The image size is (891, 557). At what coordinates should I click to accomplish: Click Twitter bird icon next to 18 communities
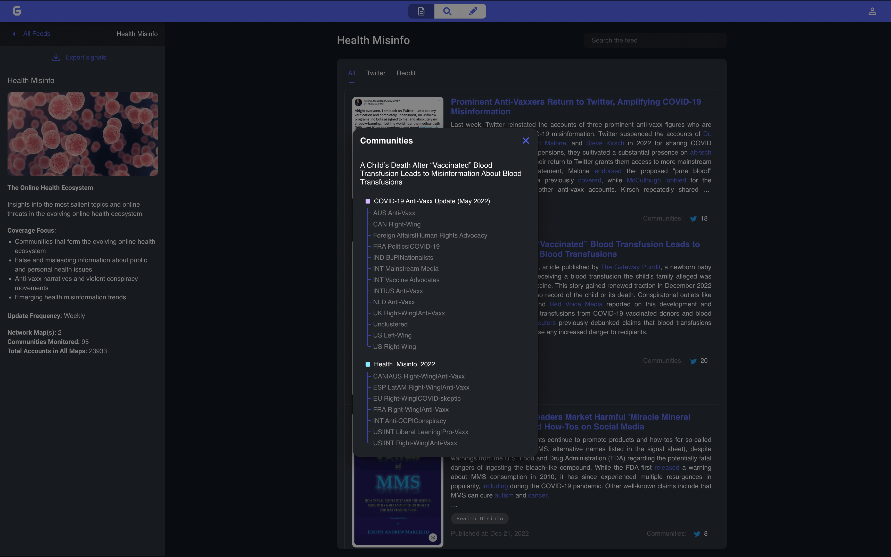(x=693, y=219)
